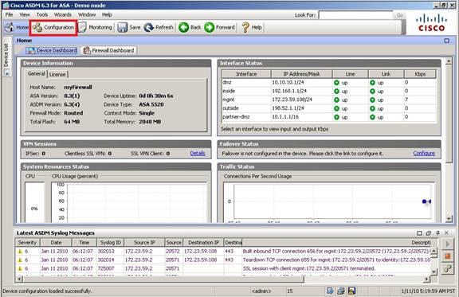The width and height of the screenshot is (459, 297).
Task: Open the Home toolbar button
Action: [16, 28]
